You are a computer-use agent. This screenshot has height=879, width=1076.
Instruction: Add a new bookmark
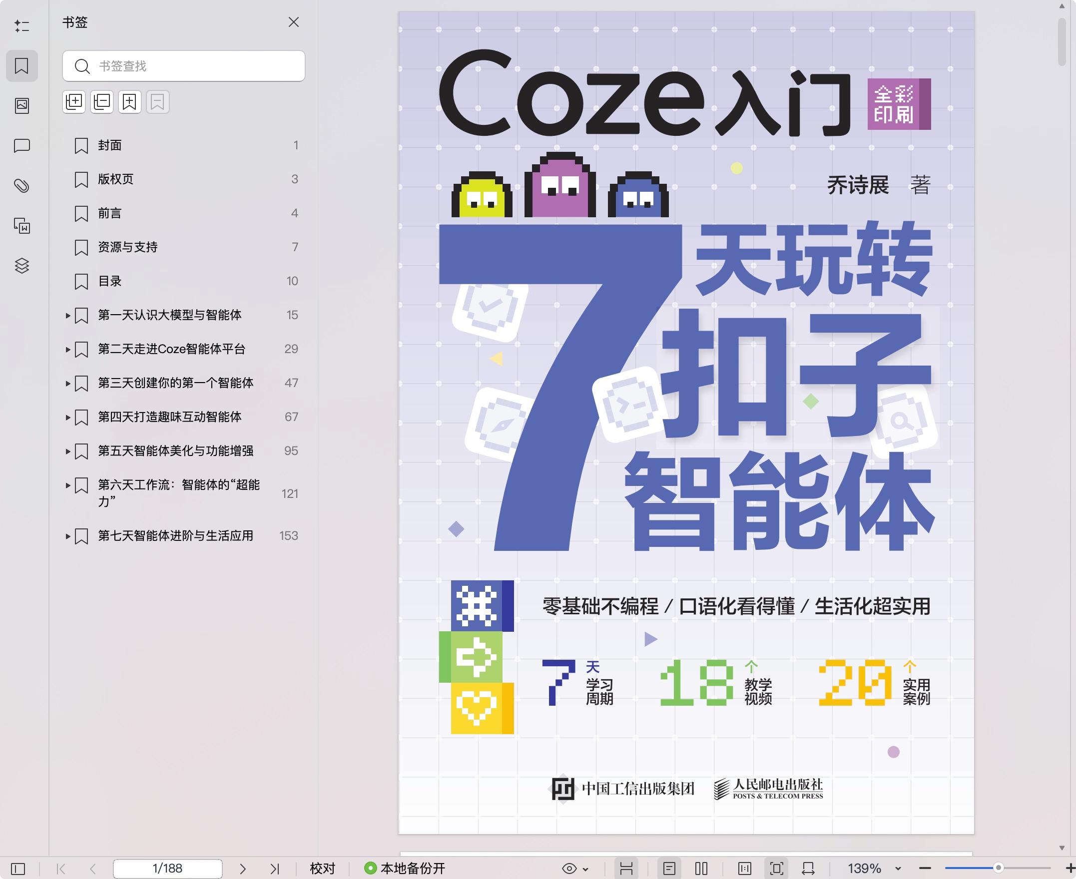129,102
